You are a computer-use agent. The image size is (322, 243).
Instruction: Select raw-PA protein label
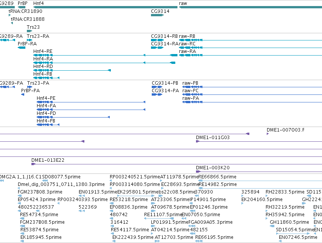click(191, 98)
